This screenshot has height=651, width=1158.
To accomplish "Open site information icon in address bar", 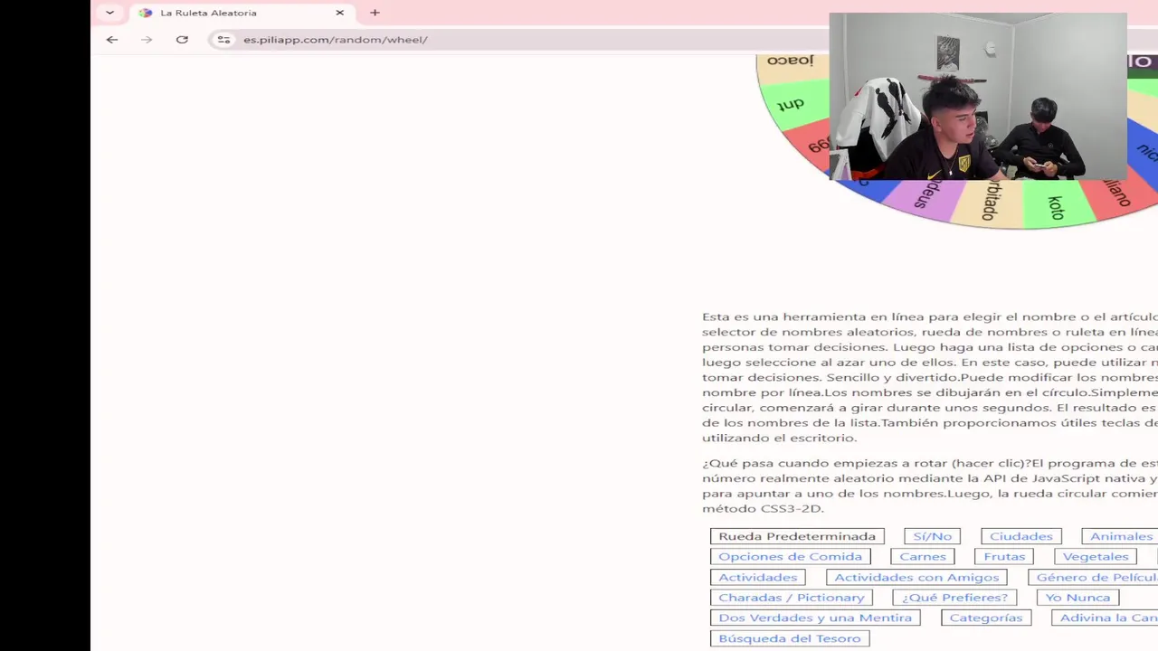I will click(223, 40).
